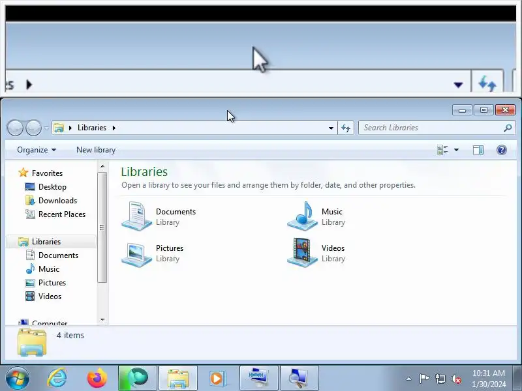Viewport: 522px width, 391px height.
Task: Open clock showing 10:31 AM
Action: pos(488,379)
